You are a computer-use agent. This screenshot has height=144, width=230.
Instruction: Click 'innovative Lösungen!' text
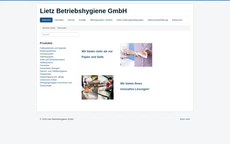135,89
